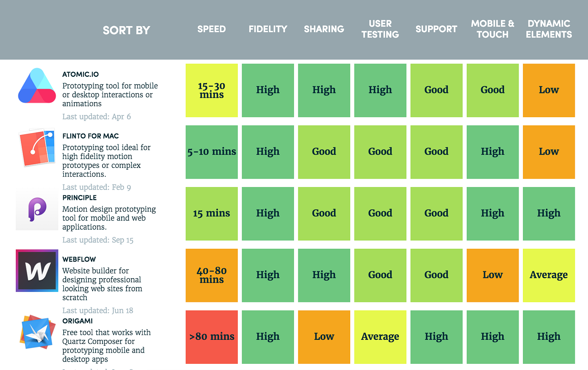588x370 pixels.
Task: Sort by the Fidelity column header
Action: pos(268,29)
